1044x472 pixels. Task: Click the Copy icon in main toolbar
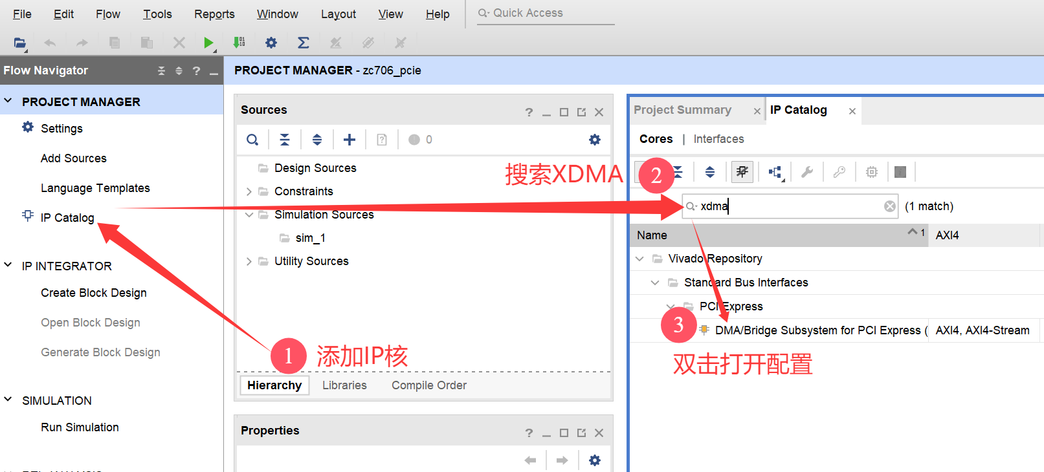tap(115, 43)
